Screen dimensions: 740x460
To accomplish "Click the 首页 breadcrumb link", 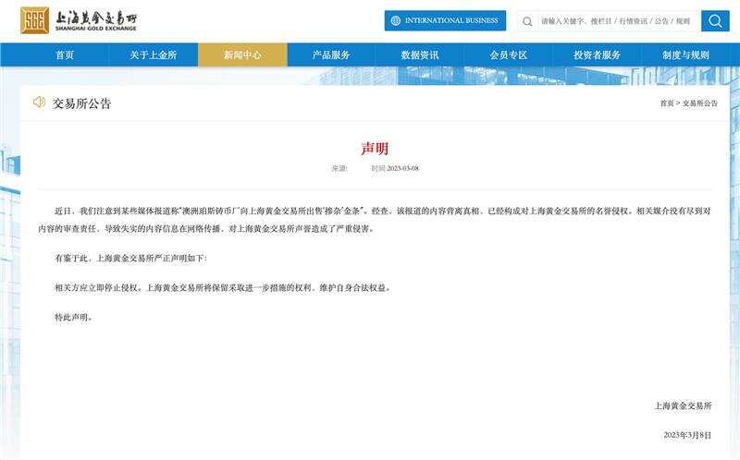I will point(667,103).
